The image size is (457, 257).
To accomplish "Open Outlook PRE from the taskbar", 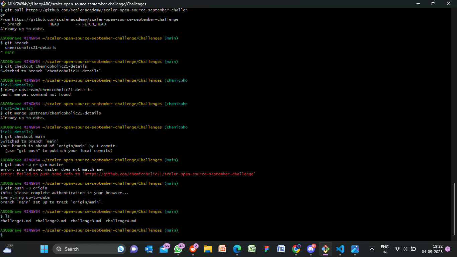I will [149, 249].
